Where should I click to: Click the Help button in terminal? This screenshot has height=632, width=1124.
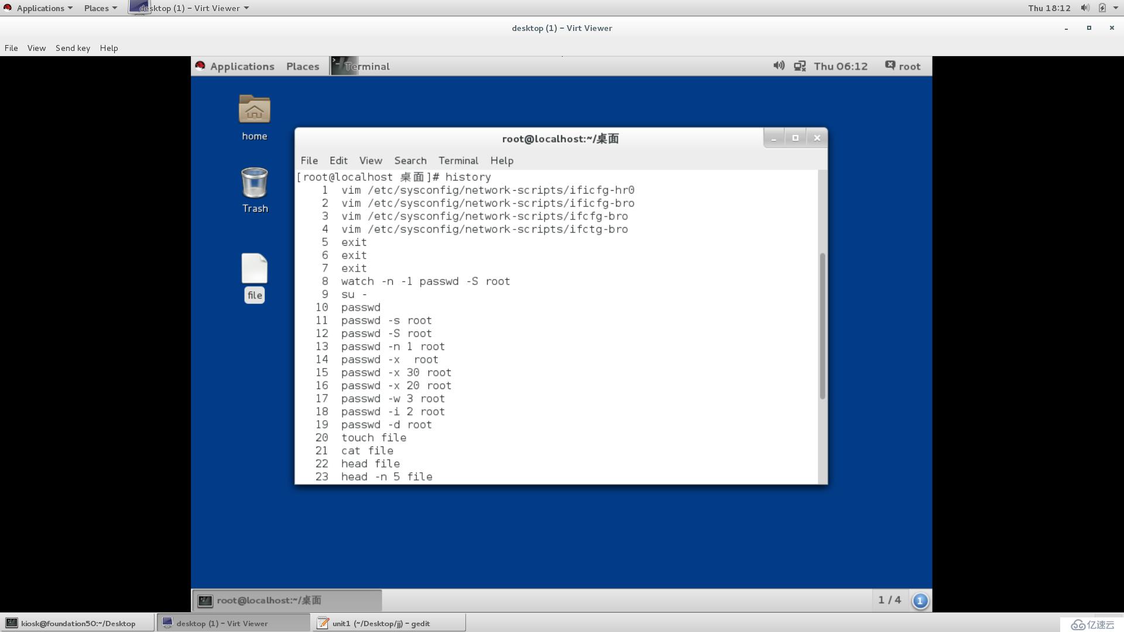coord(502,160)
